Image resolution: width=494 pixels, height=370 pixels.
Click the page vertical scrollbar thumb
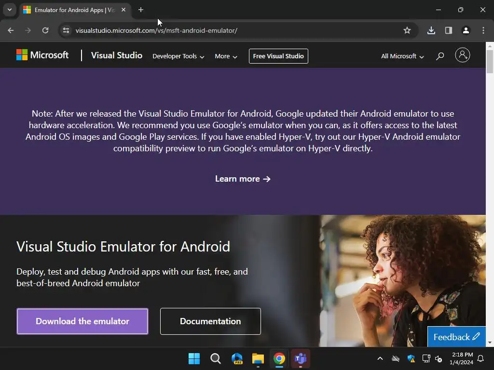pyautogui.click(x=490, y=61)
